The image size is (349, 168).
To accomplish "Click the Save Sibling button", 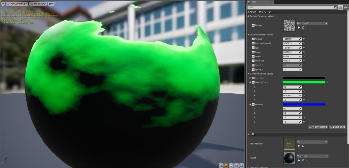I will [x=318, y=127].
